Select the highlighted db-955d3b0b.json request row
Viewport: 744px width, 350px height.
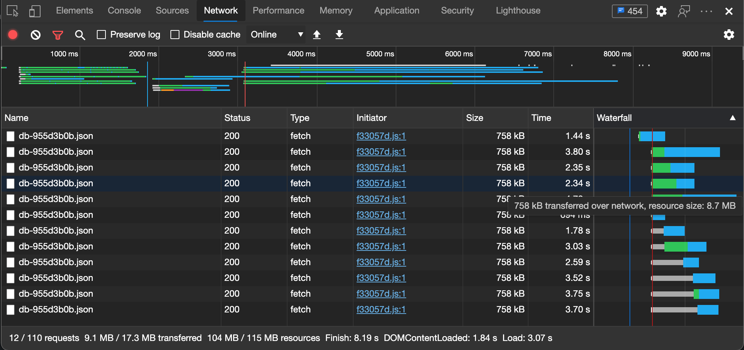113,183
